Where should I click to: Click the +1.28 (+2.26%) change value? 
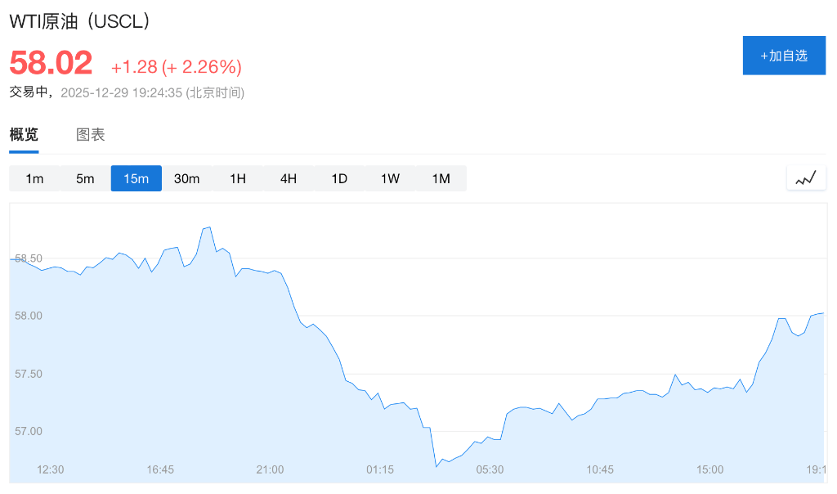(177, 66)
